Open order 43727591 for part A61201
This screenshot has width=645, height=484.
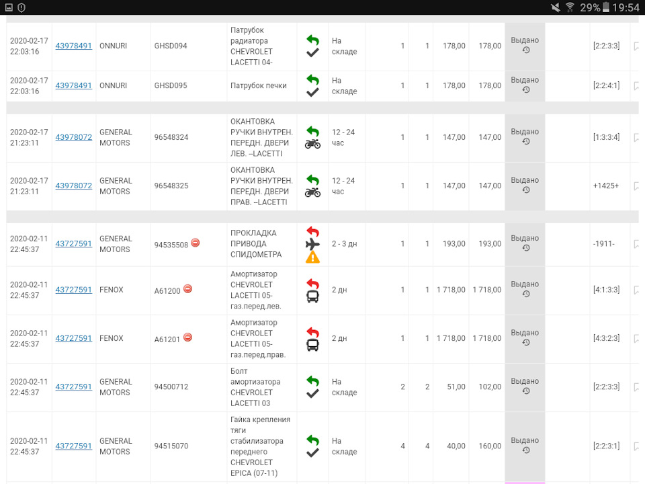pyautogui.click(x=74, y=338)
